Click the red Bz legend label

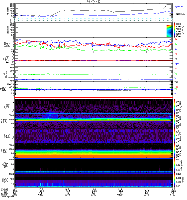click(176, 39)
